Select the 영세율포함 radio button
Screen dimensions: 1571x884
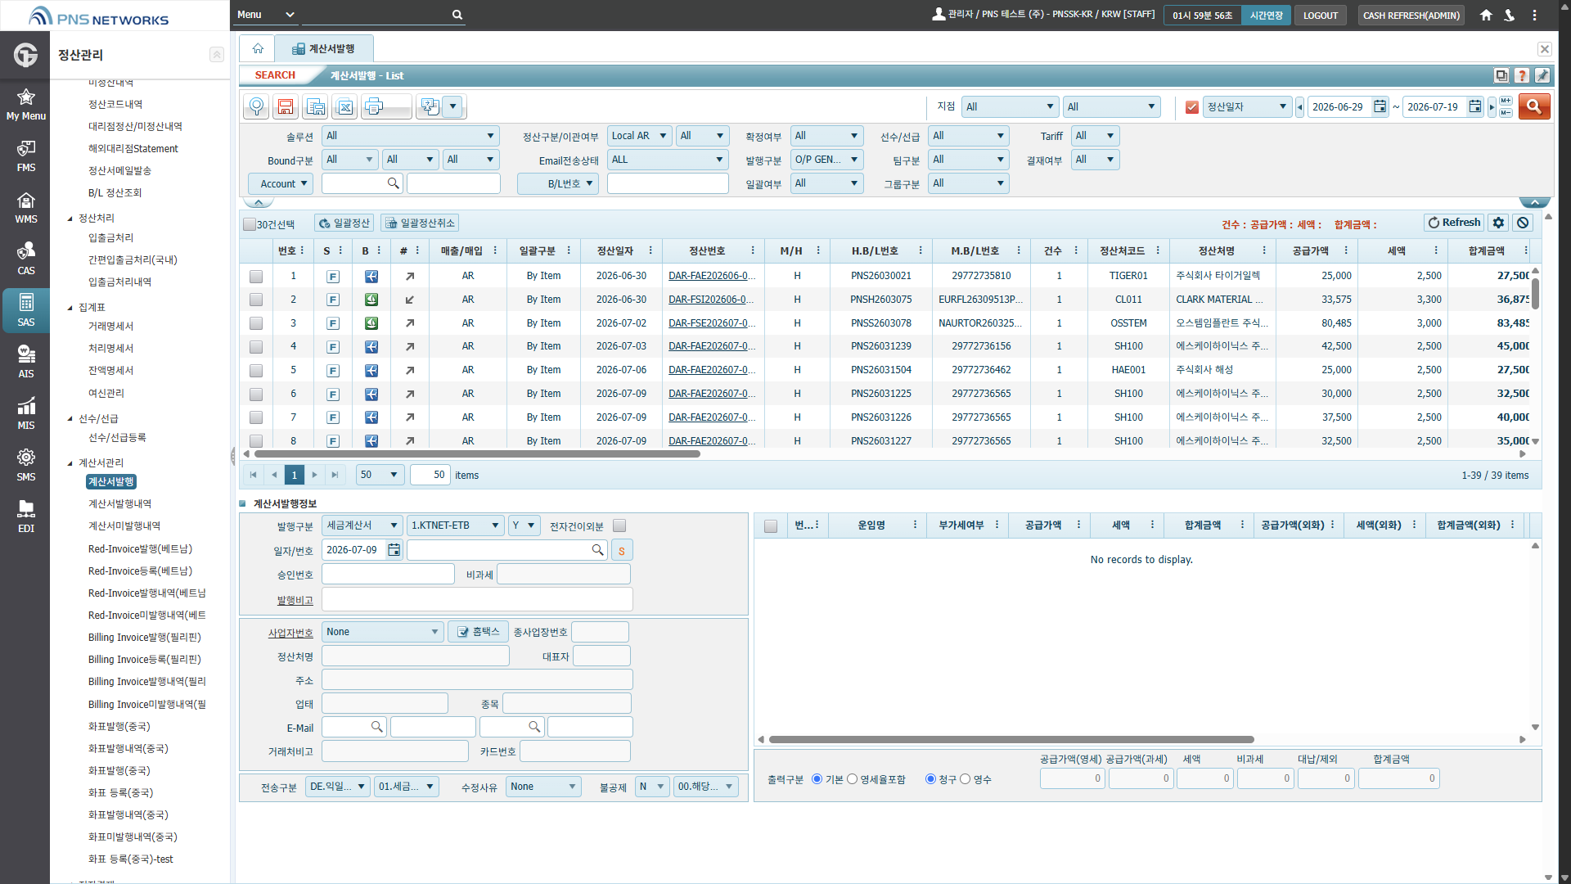(852, 779)
